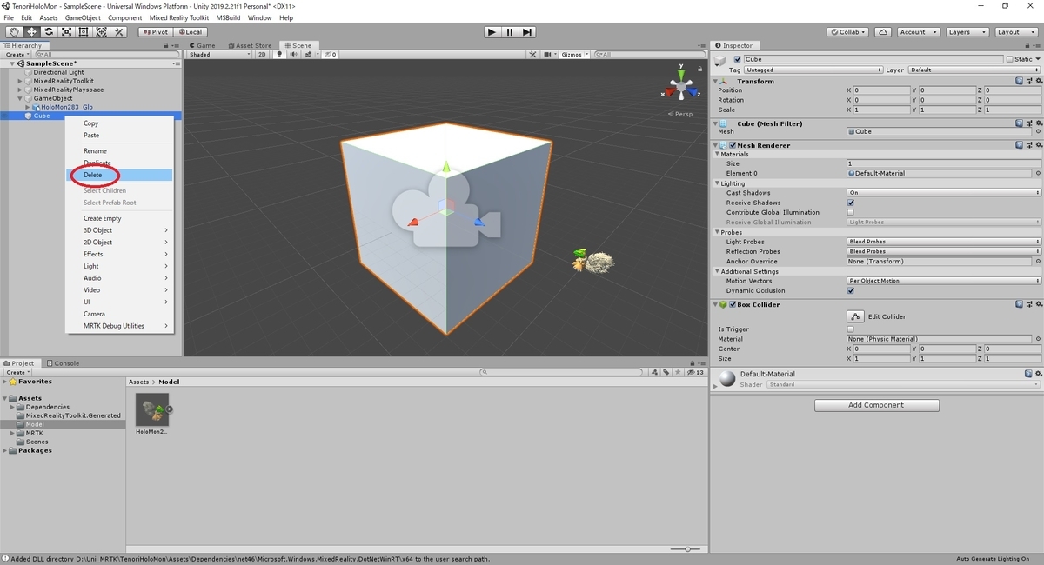Select the Hand tool in toolbar
This screenshot has width=1044, height=565.
point(14,32)
